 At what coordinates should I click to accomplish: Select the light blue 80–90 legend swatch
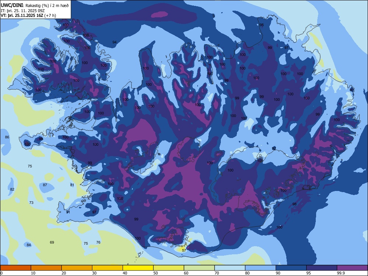(261, 268)
